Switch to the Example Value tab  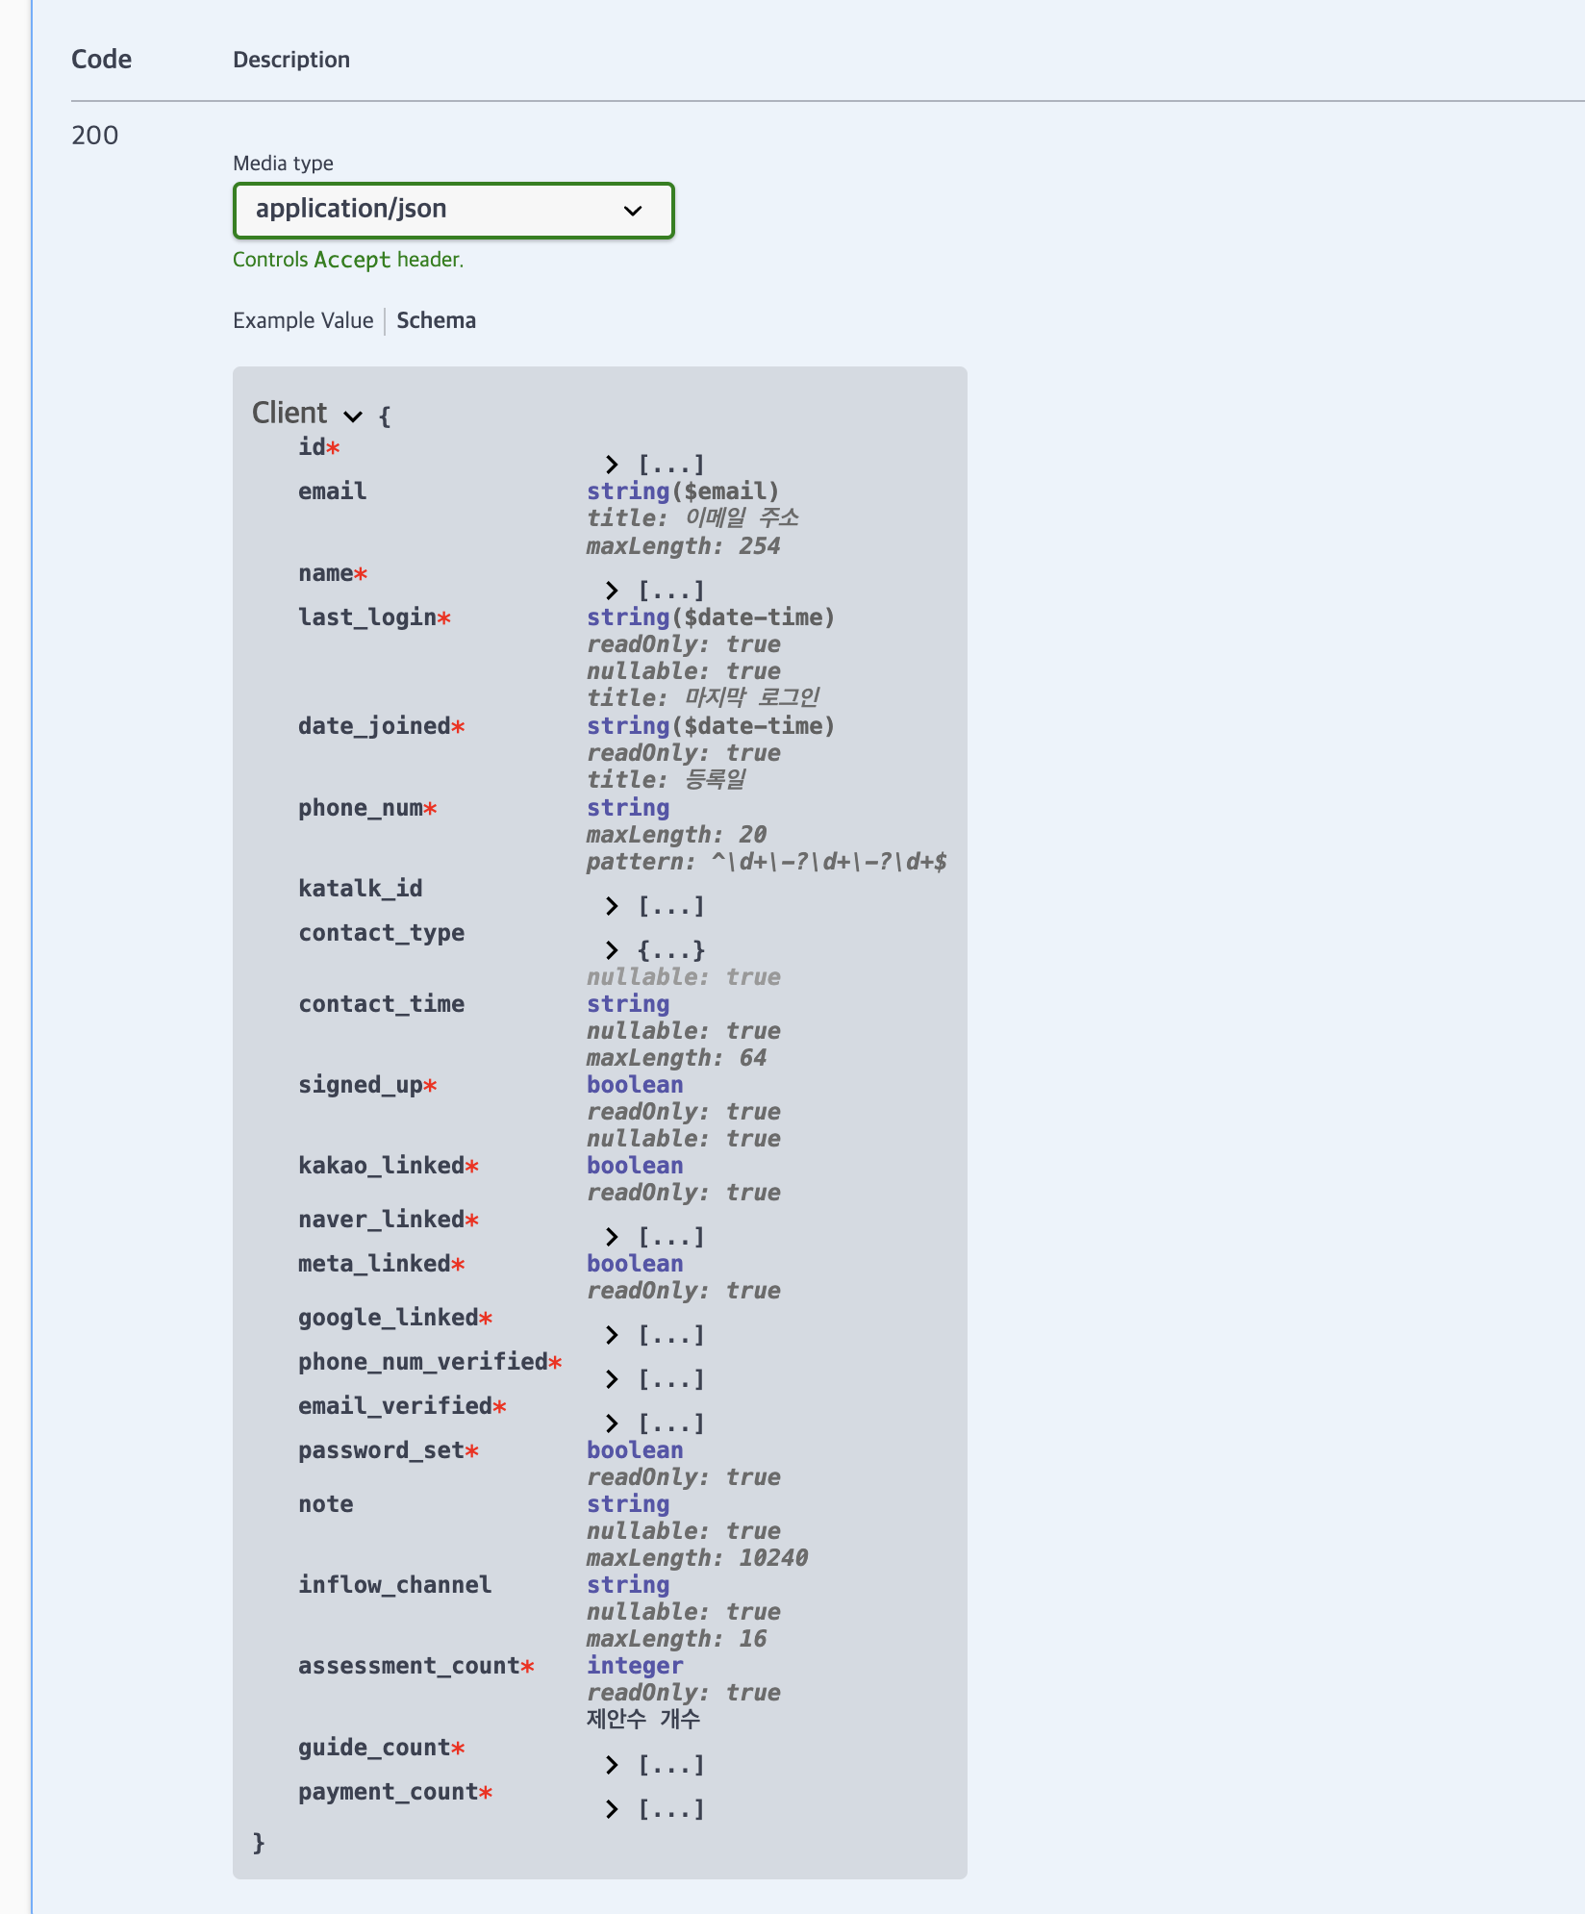coord(303,319)
